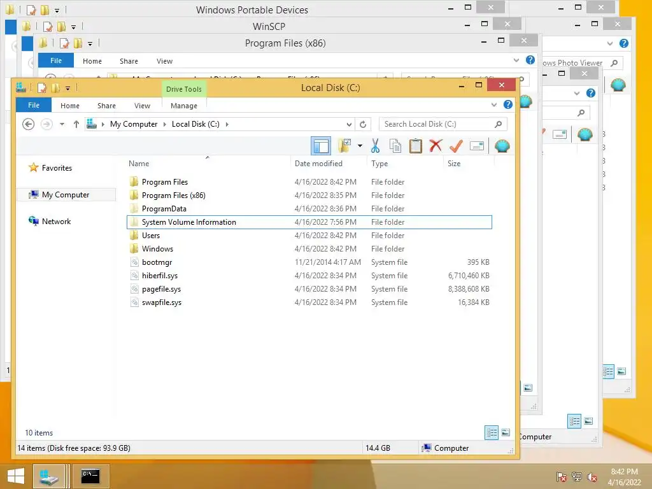This screenshot has width=652, height=489.
Task: Open Customize Quick Access Toolbar dropdown in Local Disk
Action: pyautogui.click(x=67, y=88)
